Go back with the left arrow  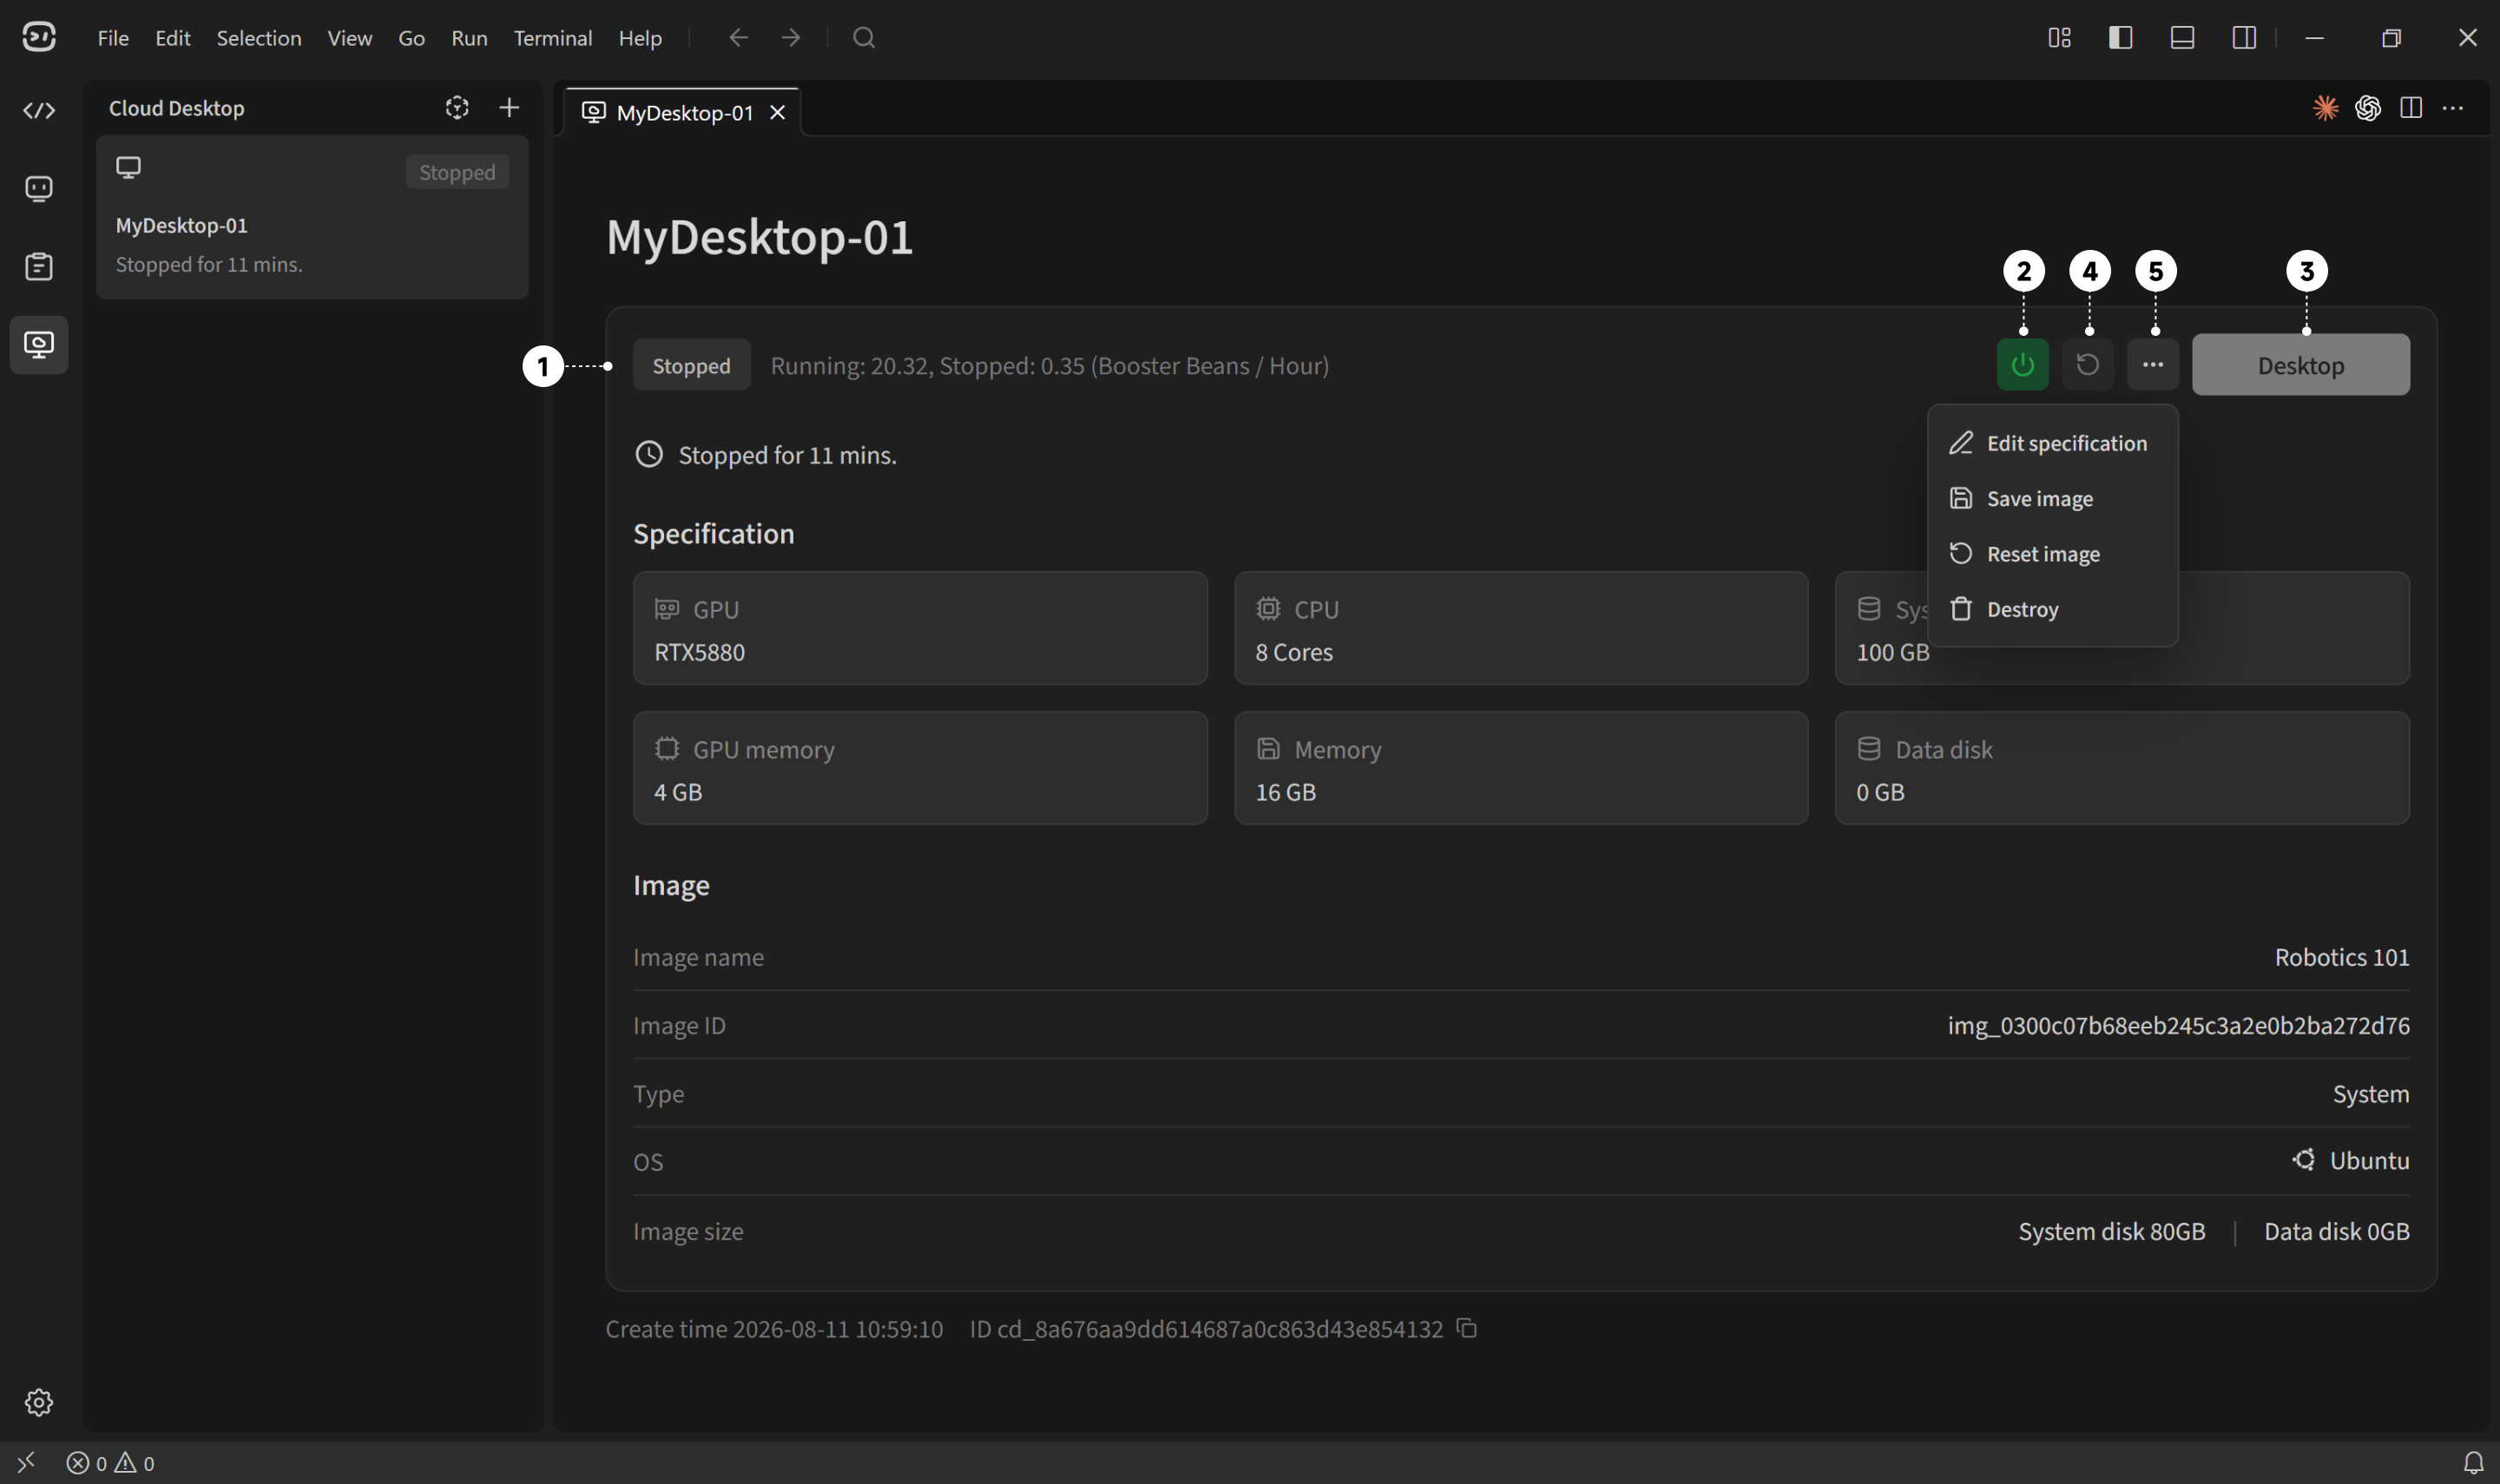click(738, 37)
